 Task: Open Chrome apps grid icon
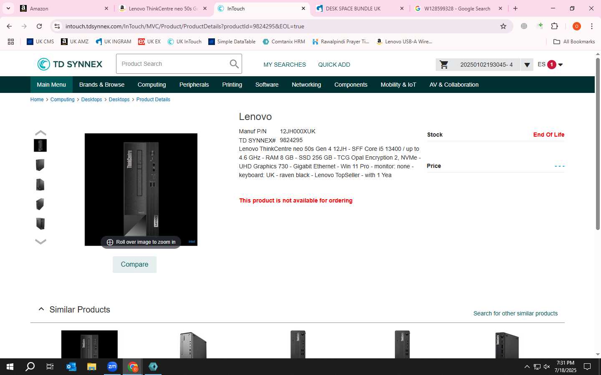tap(11, 42)
